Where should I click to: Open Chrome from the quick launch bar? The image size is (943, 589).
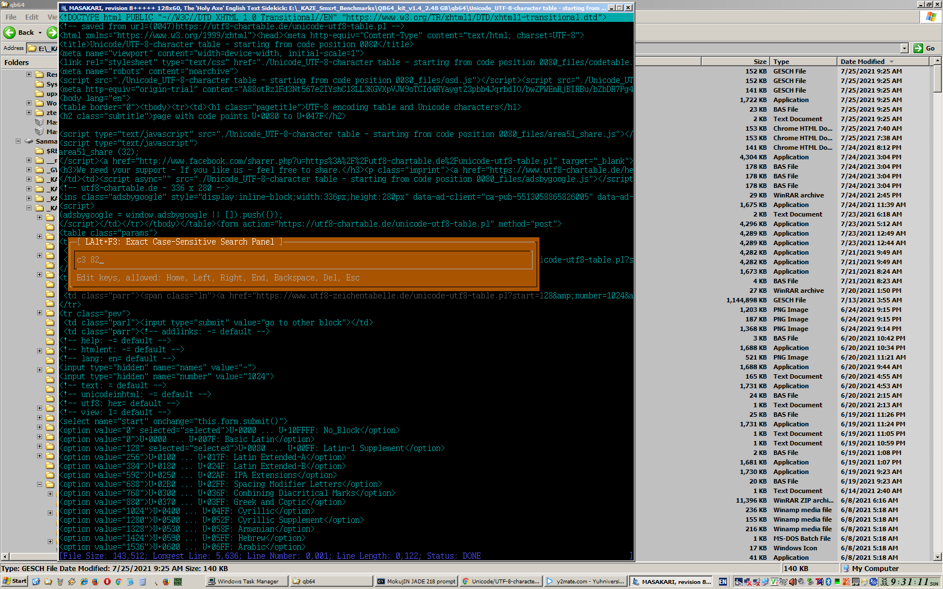[119, 582]
